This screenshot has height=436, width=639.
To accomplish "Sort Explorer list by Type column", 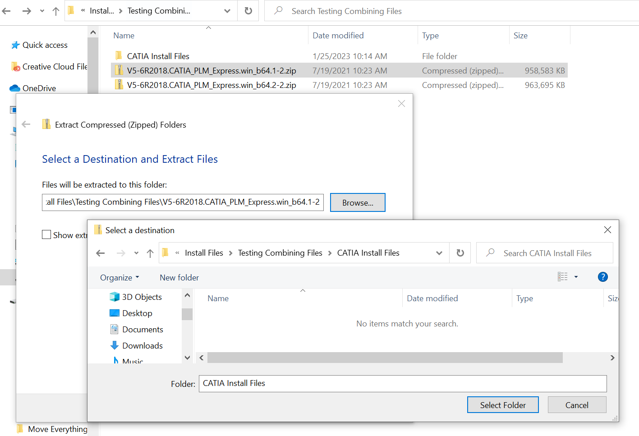I will 430,36.
